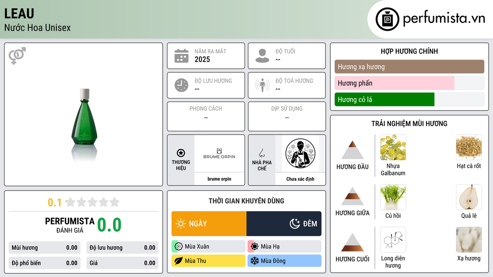Click the 0.1 user rating number
This screenshot has width=493, height=277.
55,202
